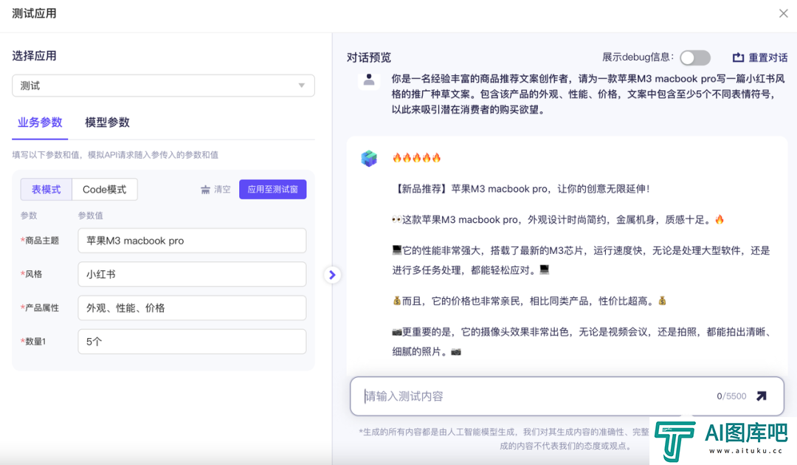Collapse the left panel with chevron arrow
The image size is (797, 465).
(332, 275)
